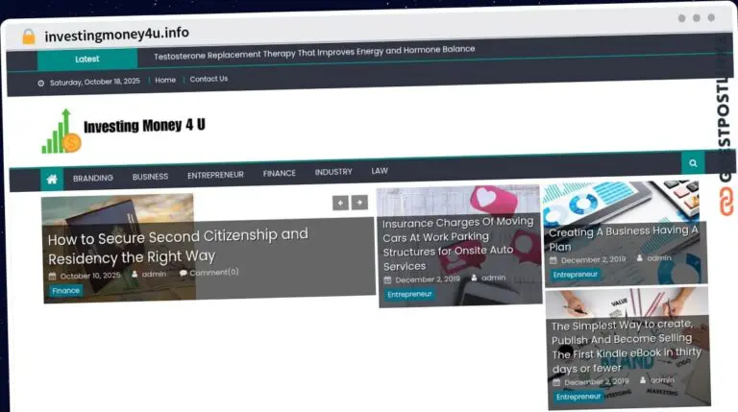Advance slider with the right arrow
Screen dimensions: 738x412
point(359,203)
